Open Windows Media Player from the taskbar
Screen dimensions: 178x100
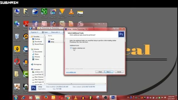coord(31,97)
